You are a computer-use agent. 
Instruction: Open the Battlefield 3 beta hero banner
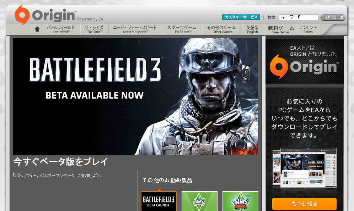click(x=135, y=96)
